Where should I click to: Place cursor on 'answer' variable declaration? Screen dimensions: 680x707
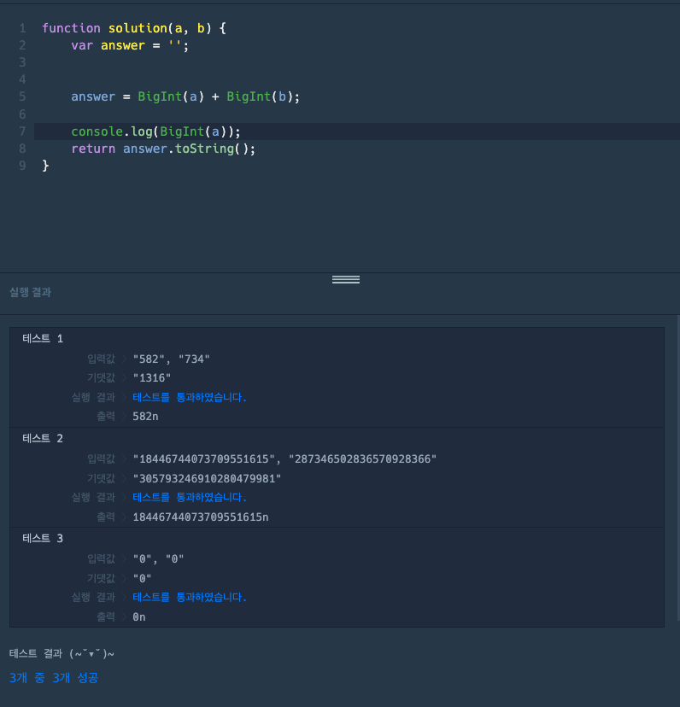coord(122,45)
